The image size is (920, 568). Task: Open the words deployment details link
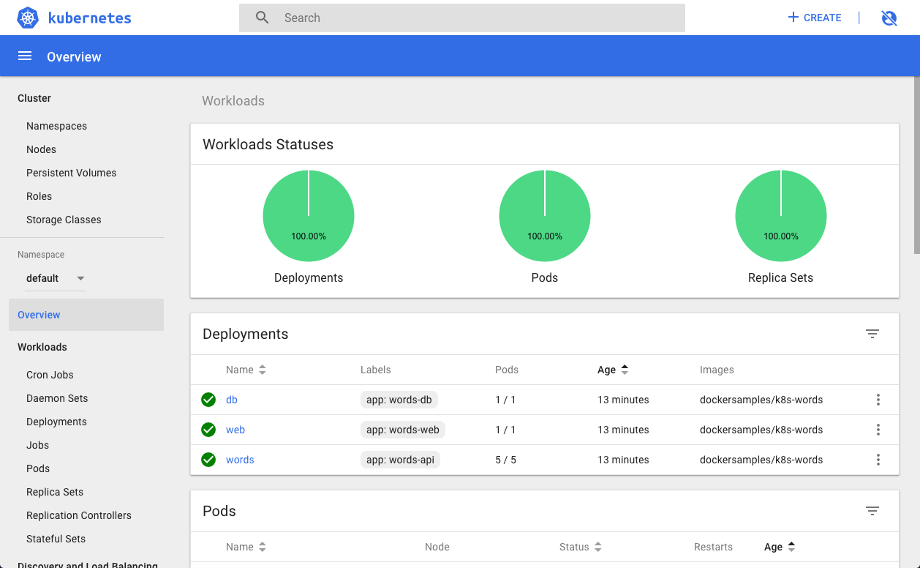click(240, 460)
